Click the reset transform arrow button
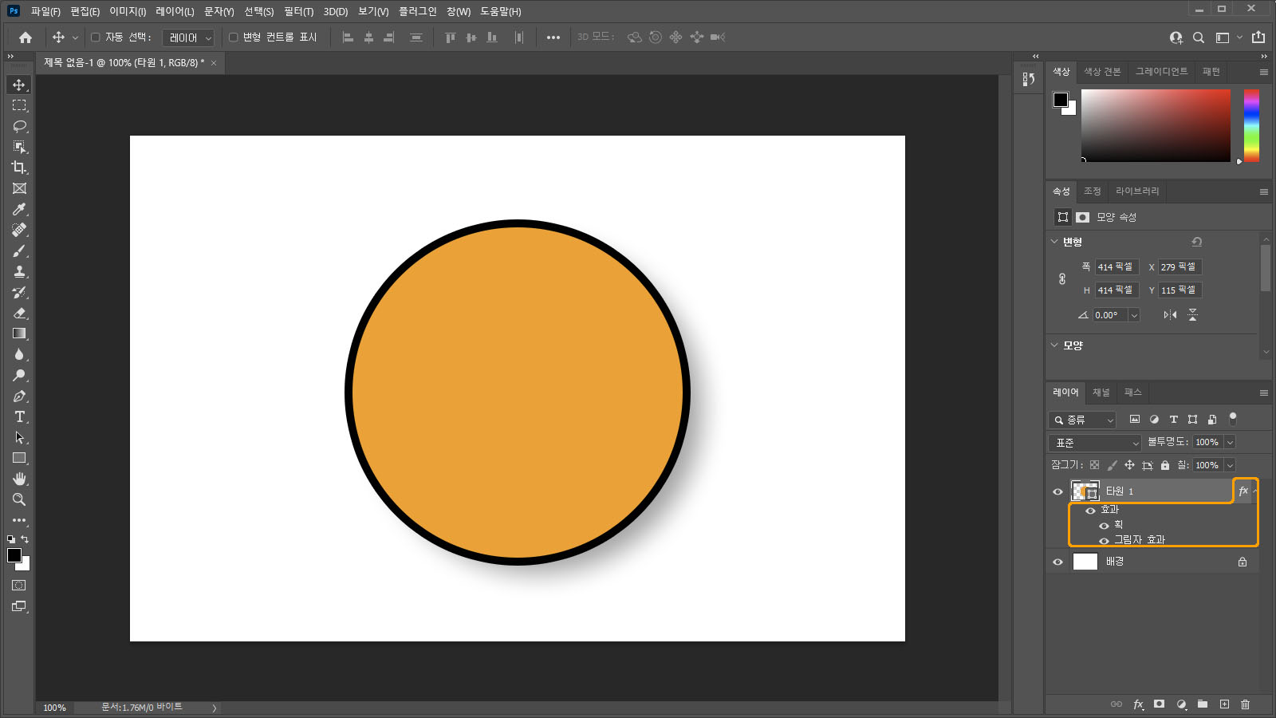The image size is (1276, 718). click(x=1196, y=242)
